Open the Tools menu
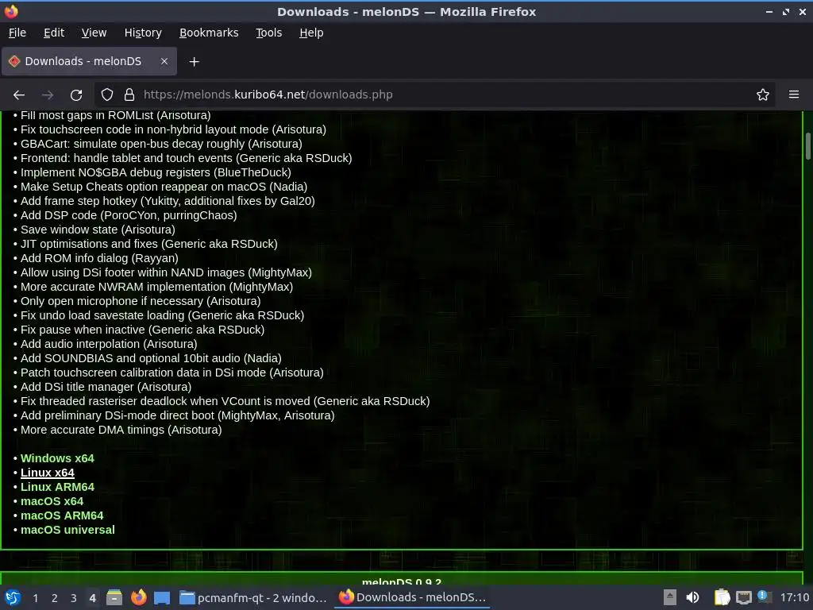 (268, 33)
